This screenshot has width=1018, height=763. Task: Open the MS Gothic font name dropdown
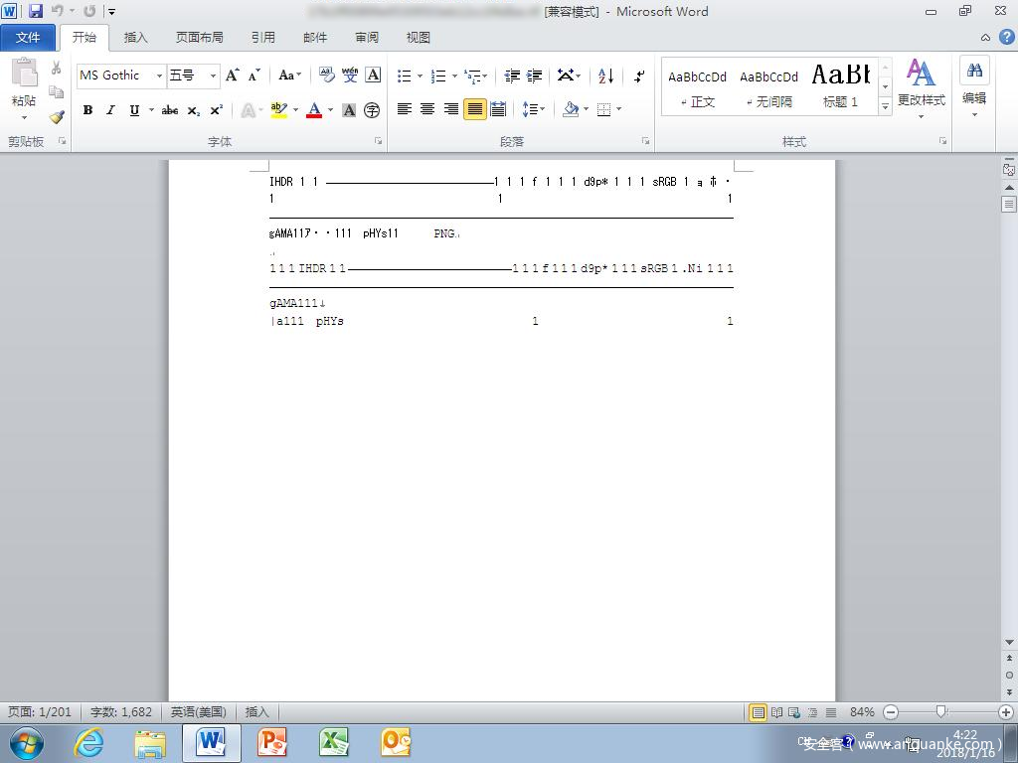click(159, 76)
